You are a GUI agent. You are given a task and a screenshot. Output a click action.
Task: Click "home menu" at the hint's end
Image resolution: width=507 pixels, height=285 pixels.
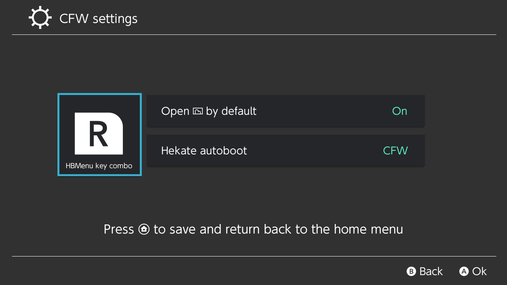coord(368,229)
